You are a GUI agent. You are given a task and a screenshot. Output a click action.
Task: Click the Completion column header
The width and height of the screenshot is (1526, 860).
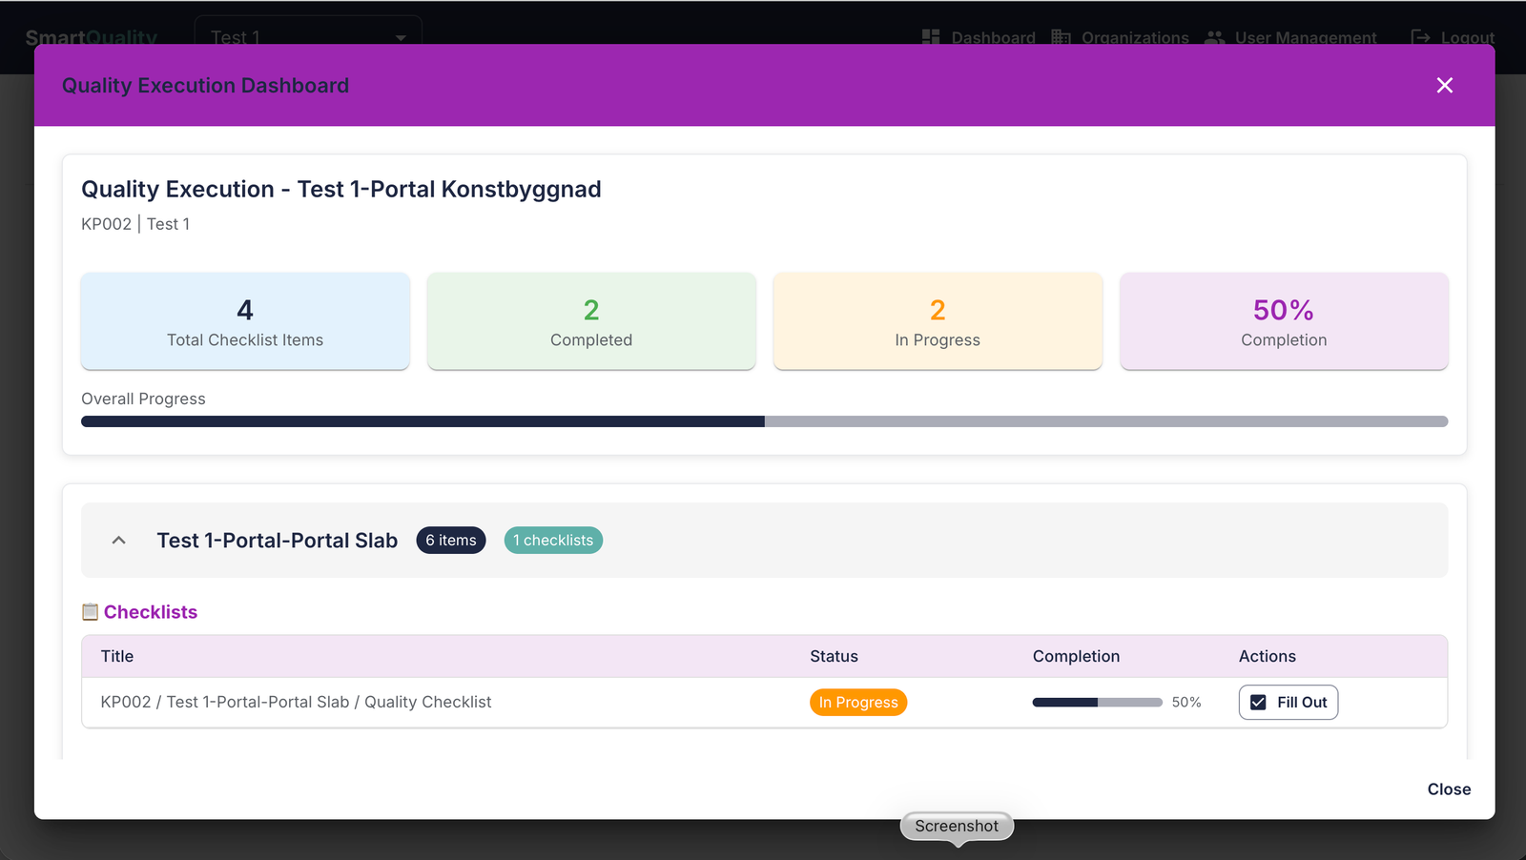[1076, 657]
